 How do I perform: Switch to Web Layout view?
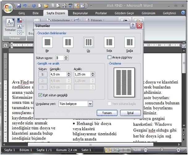point(118,150)
